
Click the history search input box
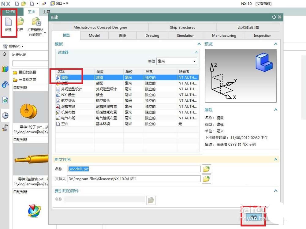(30, 63)
